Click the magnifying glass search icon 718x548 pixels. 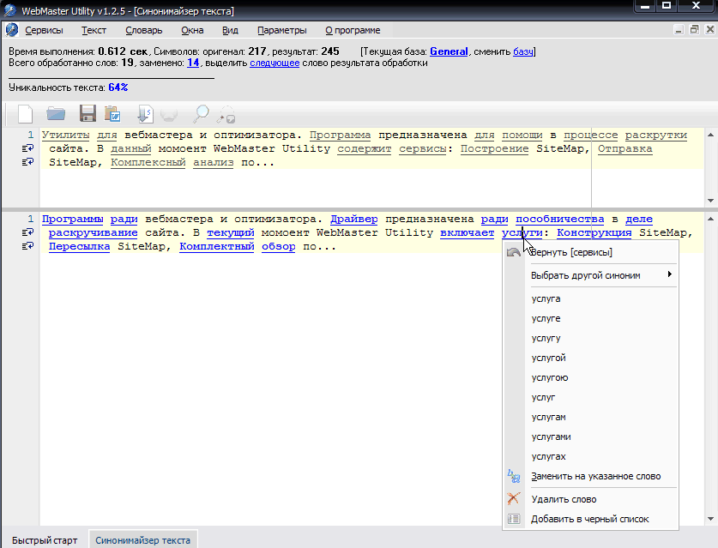pyautogui.click(x=201, y=113)
